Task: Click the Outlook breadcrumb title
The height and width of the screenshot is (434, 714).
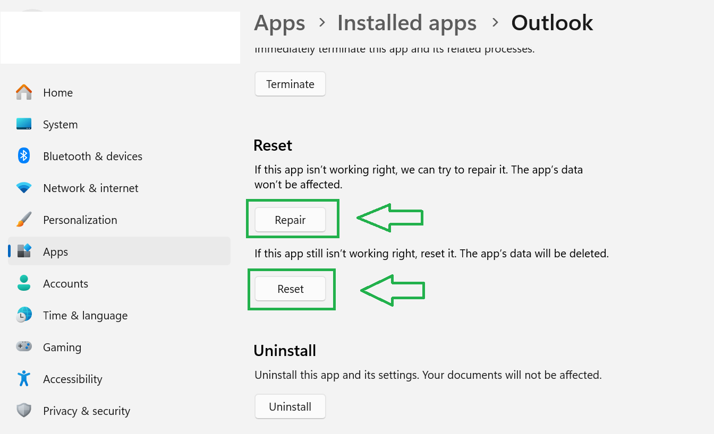Action: tap(552, 23)
